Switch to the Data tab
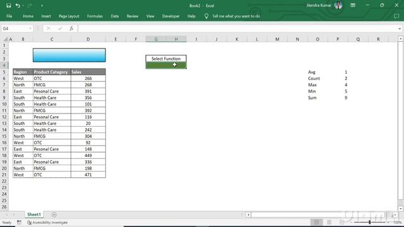Image resolution: width=404 pixels, height=227 pixels. (115, 16)
